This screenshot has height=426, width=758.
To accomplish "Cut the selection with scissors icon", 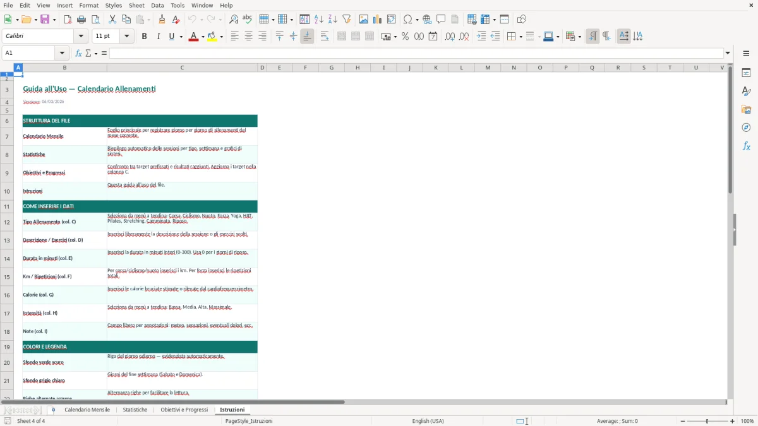I will [112, 20].
